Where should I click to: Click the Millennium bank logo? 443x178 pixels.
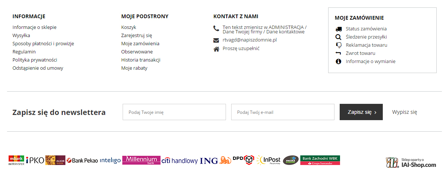pos(141,160)
